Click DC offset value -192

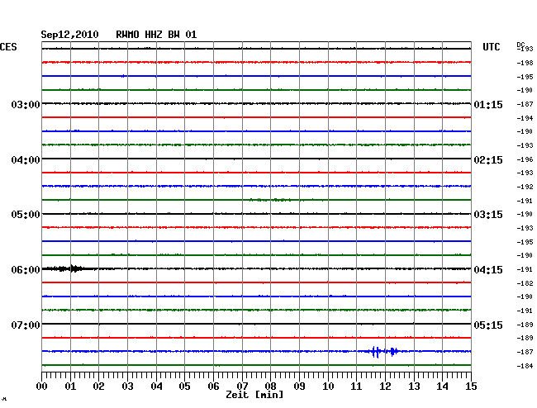tap(525, 187)
